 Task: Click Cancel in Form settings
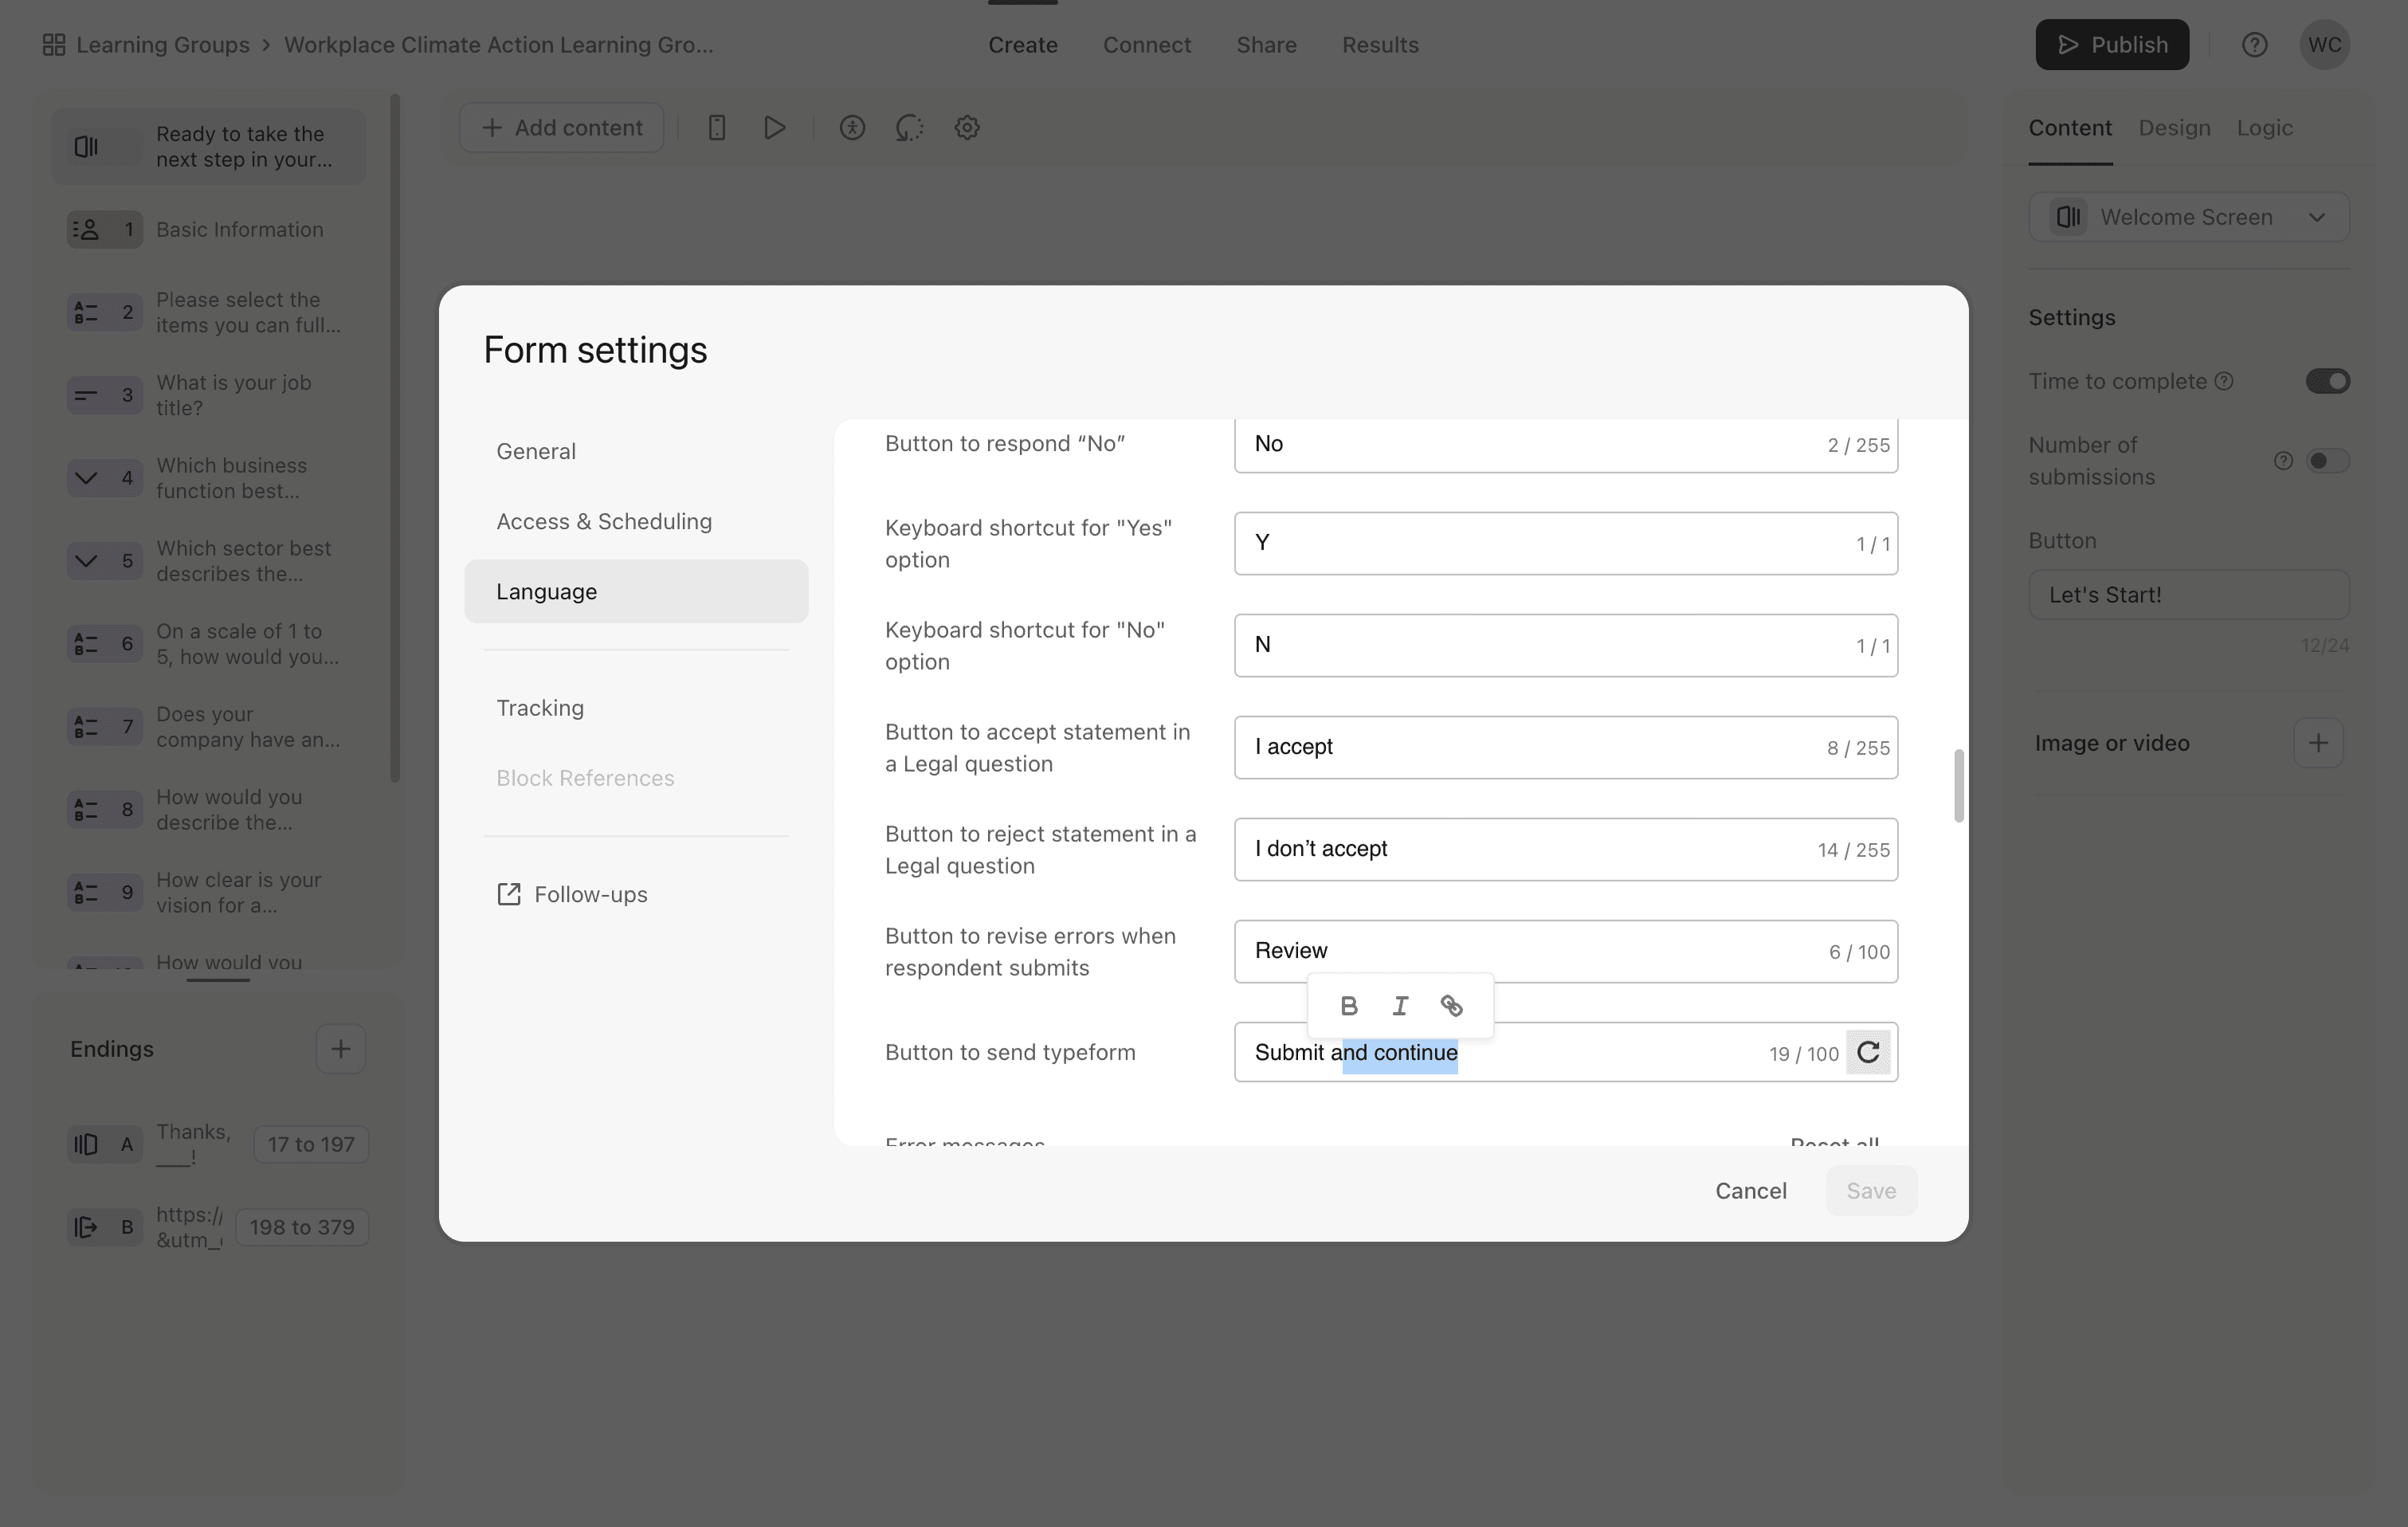(1750, 1190)
